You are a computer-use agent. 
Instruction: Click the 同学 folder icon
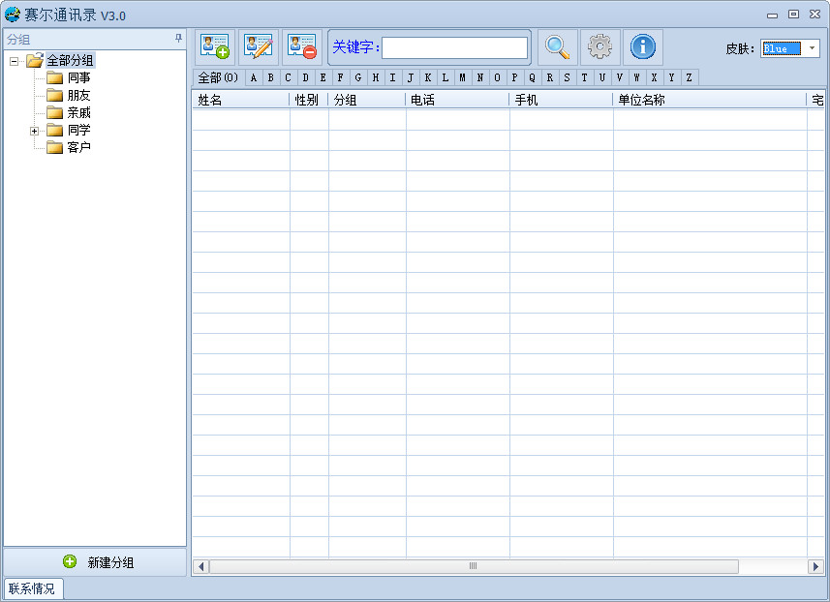(x=54, y=130)
